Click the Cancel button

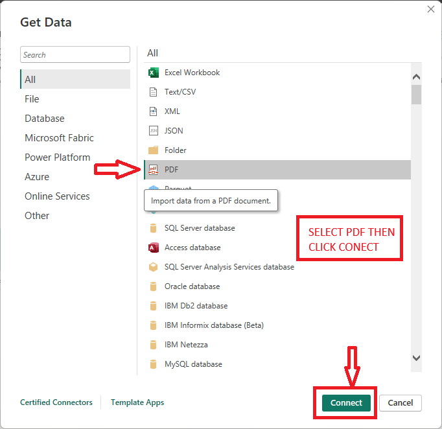pyautogui.click(x=401, y=403)
